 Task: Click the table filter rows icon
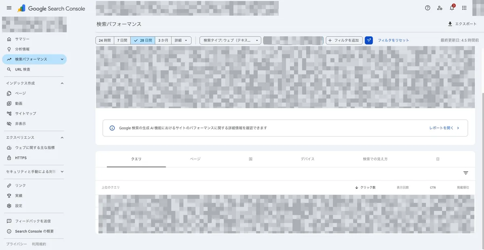[x=466, y=173]
